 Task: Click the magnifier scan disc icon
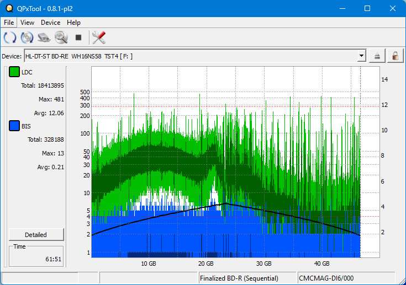pyautogui.click(x=61, y=37)
